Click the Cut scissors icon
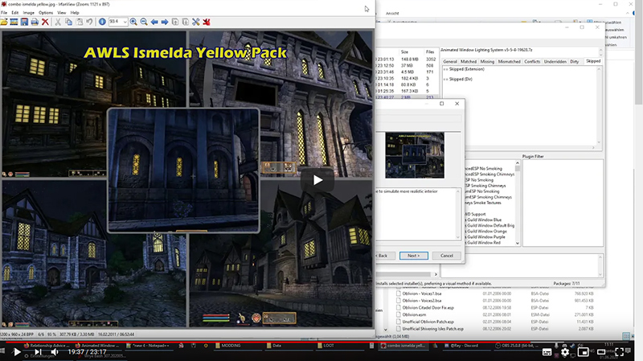This screenshot has width=643, height=361. [x=58, y=22]
